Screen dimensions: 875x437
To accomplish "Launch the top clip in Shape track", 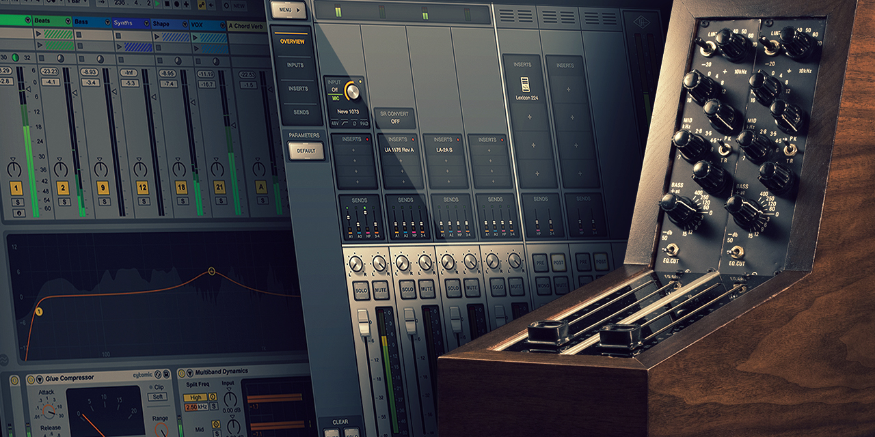I will tap(157, 37).
